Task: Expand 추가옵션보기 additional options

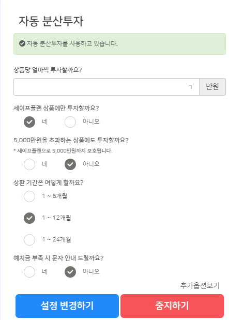Action: point(200,285)
